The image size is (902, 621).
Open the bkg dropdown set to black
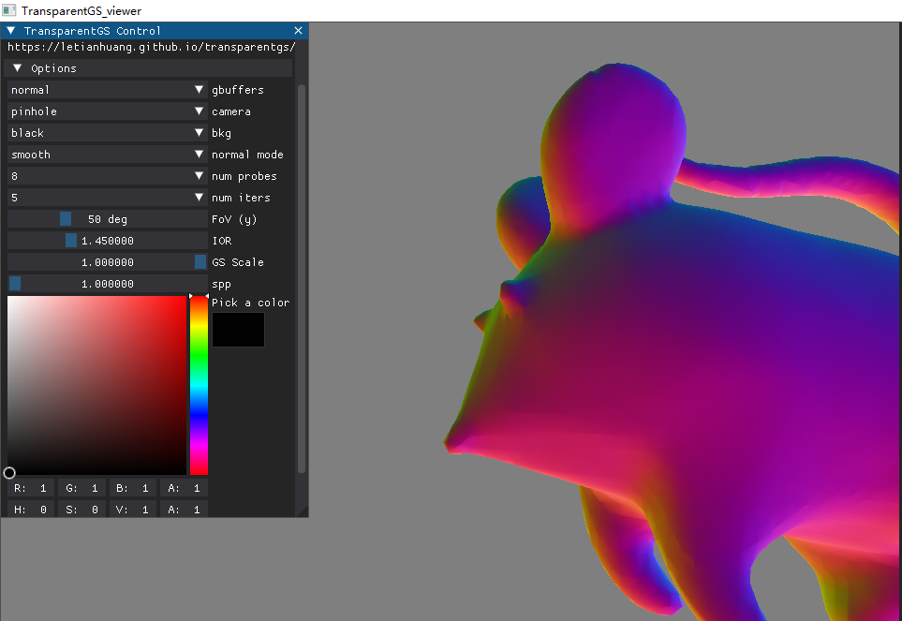(x=108, y=133)
